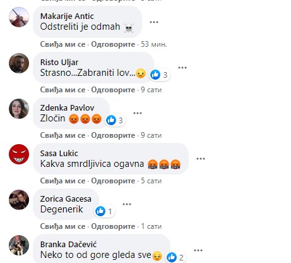Open three-dot options on Zorica Gacesa's comment
291x263 pixels.
click(x=127, y=204)
